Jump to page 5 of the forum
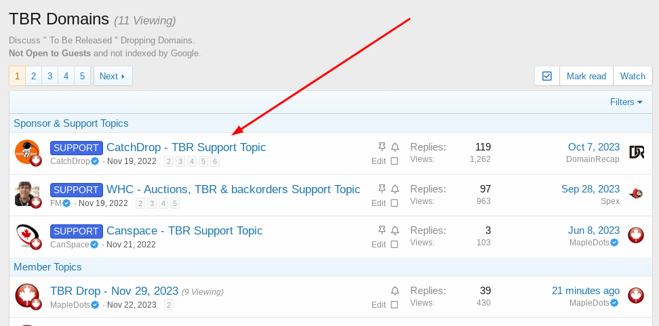Screen dimensions: 659x326 [83, 76]
